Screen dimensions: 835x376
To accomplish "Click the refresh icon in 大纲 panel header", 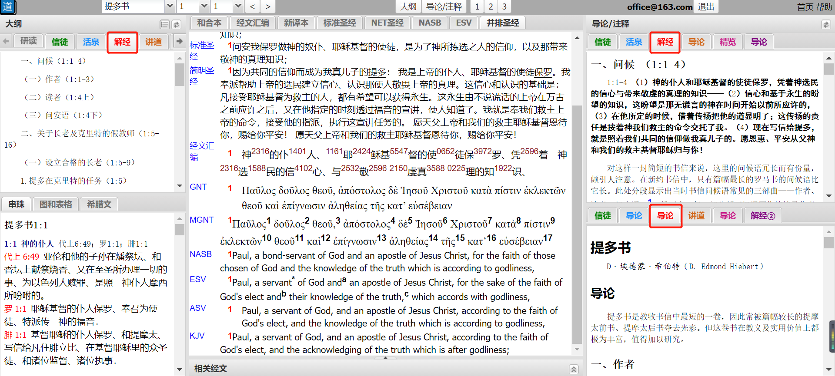I will click(x=176, y=24).
